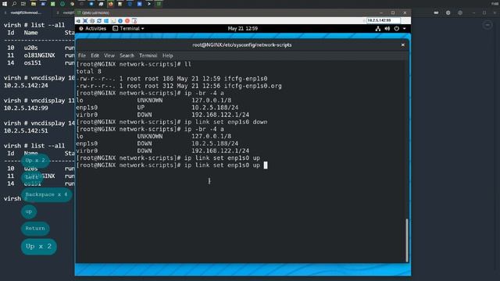Click second round icon in background terminal titlebar
The width and height of the screenshot is (500, 281).
(460, 12)
